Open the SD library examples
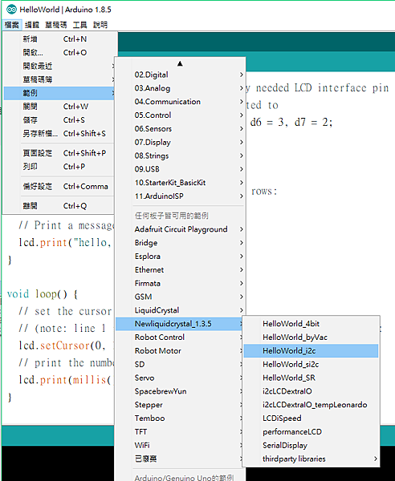This screenshot has height=481, width=395. click(x=181, y=364)
